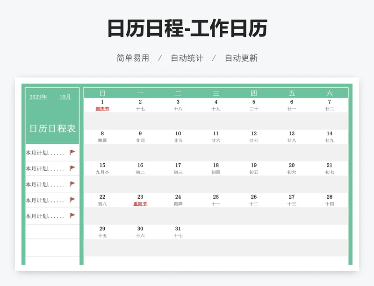Click the red flag in the second 本月计划 row
374x286 pixels.
[72, 168]
